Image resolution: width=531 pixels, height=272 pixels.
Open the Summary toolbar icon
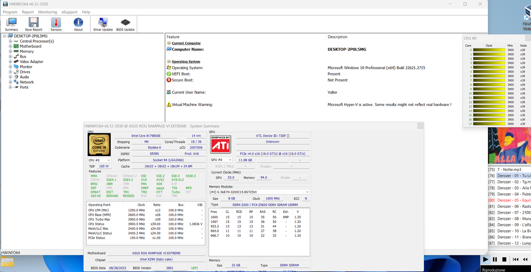click(x=11, y=24)
